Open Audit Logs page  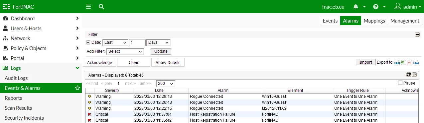[x=41, y=78]
